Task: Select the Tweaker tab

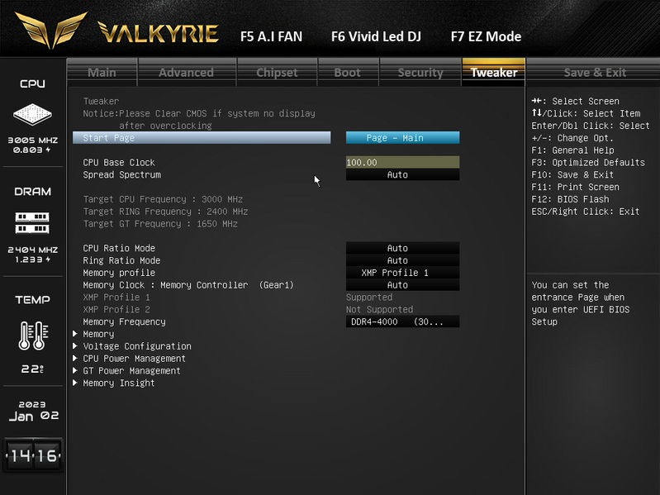Action: 494,73
